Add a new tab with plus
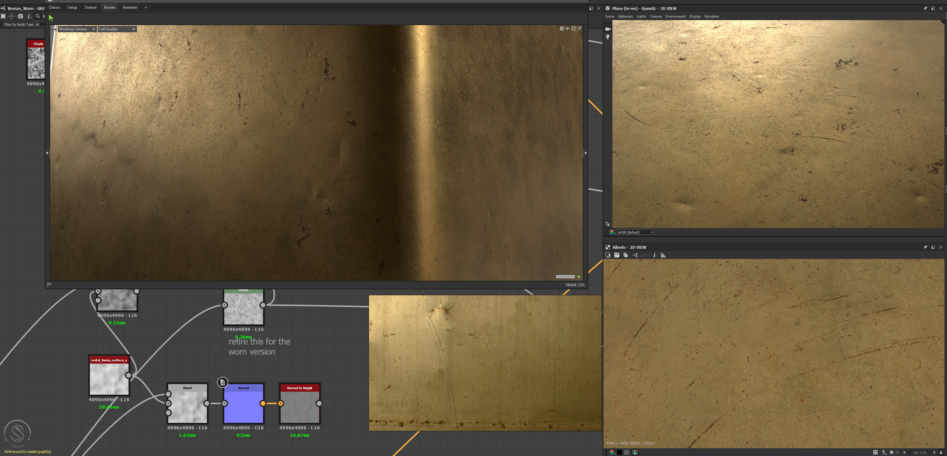The image size is (947, 456). click(146, 7)
